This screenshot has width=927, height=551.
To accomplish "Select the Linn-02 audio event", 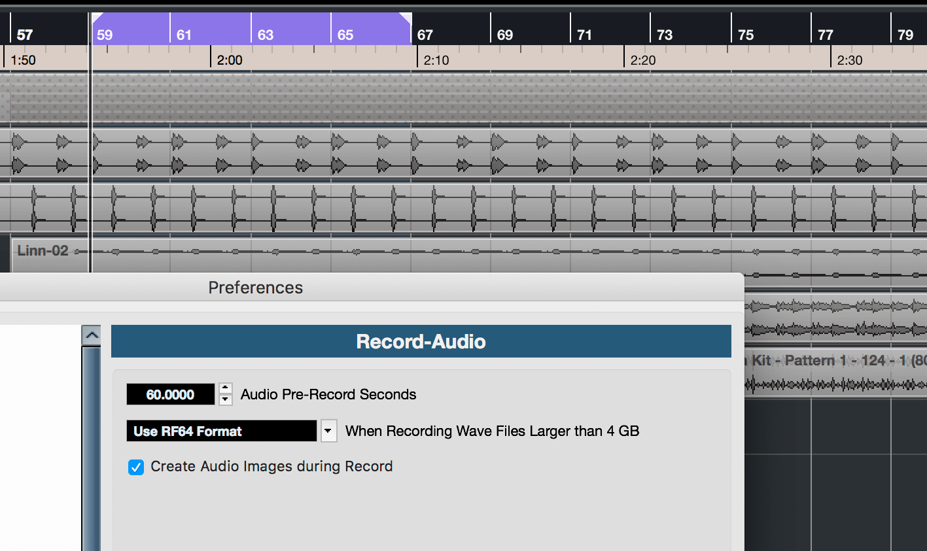I will pyautogui.click(x=469, y=255).
